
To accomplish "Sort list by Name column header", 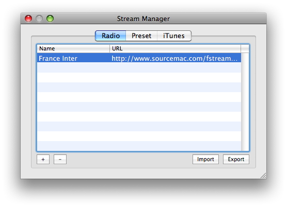I will 73,48.
